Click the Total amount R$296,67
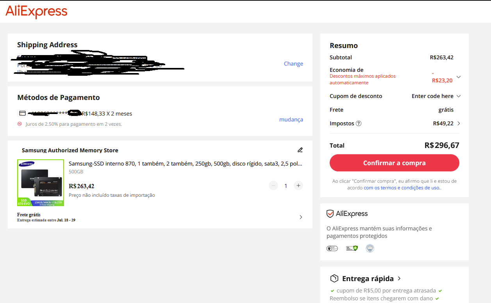The height and width of the screenshot is (303, 491). (x=442, y=145)
